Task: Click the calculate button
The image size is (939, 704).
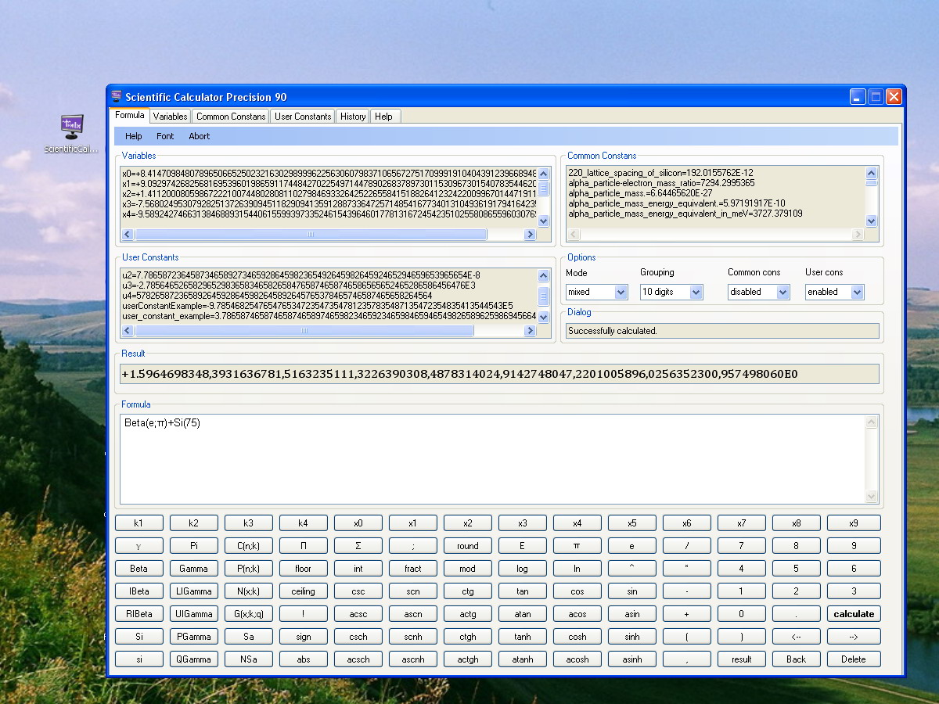Action: tap(854, 614)
